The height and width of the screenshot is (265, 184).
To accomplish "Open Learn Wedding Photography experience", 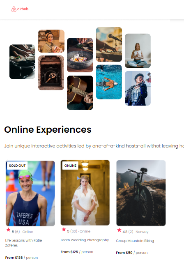I will [x=85, y=240].
